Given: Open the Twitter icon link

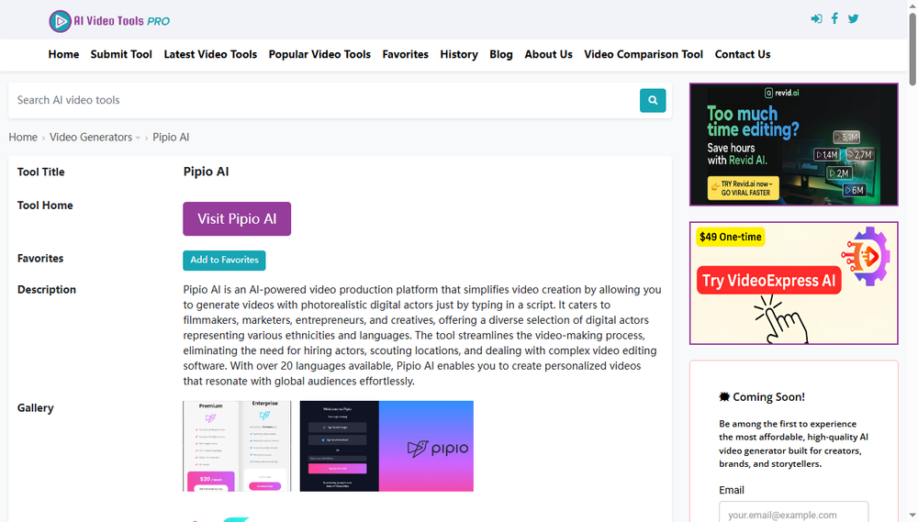Looking at the screenshot, I should pos(854,18).
